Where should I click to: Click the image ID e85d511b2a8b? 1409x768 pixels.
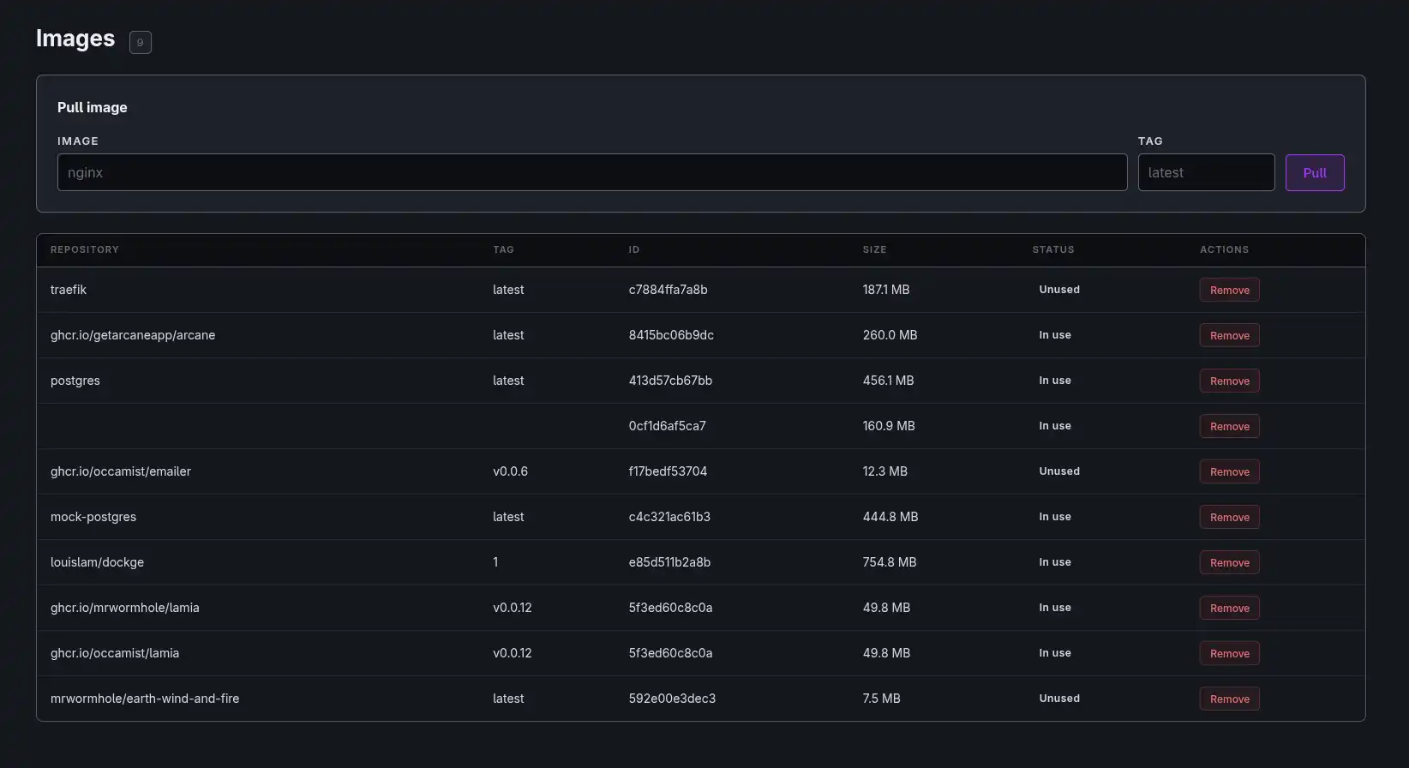[x=669, y=562]
